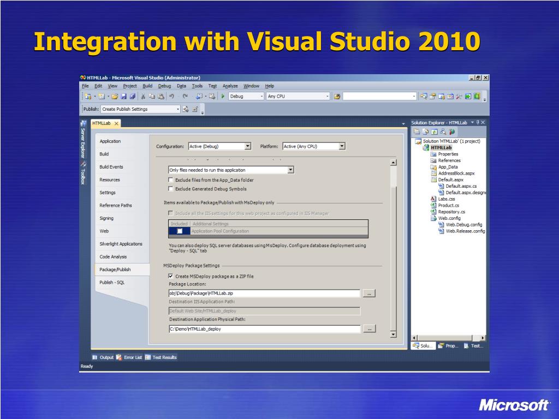The width and height of the screenshot is (559, 419).
Task: Click the New Project toolbar icon
Action: [x=88, y=97]
